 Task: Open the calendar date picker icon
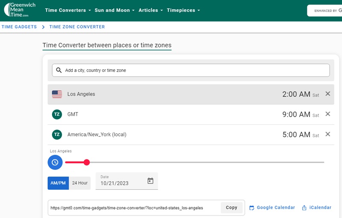pos(150,181)
